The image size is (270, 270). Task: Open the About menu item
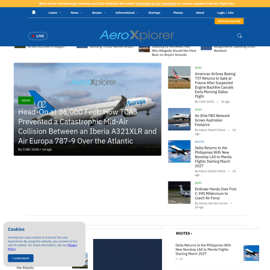[200, 13]
